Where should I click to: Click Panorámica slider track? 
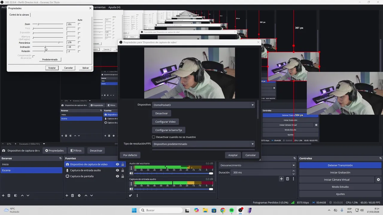(48, 42)
